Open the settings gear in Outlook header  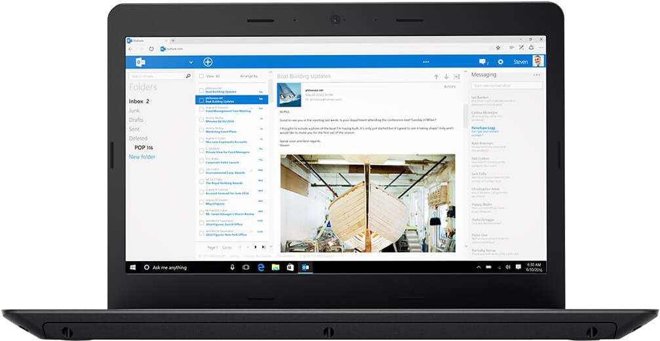tap(501, 62)
